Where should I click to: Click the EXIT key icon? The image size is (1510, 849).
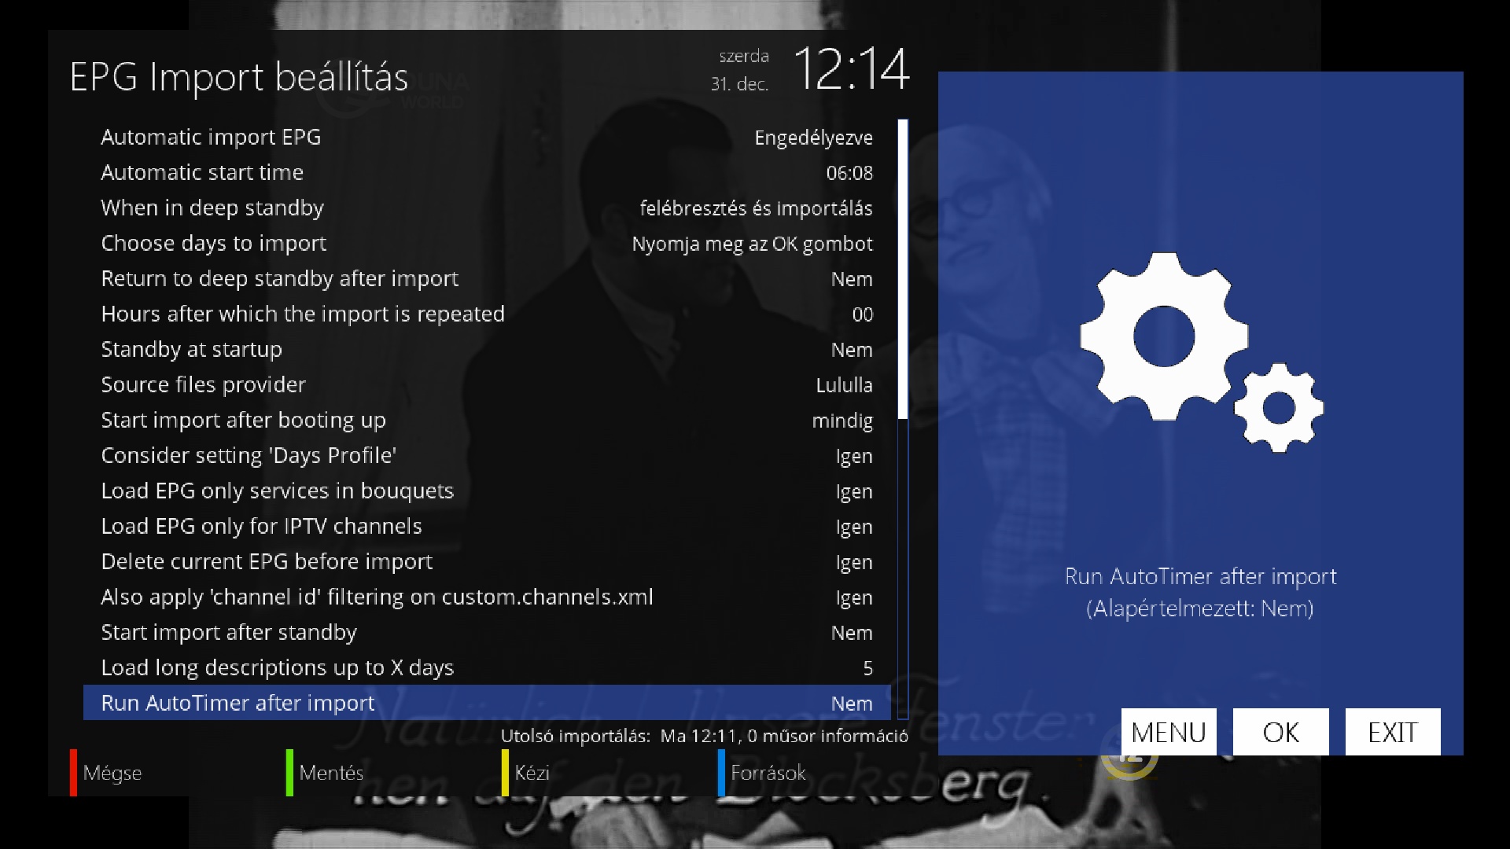[x=1392, y=732]
